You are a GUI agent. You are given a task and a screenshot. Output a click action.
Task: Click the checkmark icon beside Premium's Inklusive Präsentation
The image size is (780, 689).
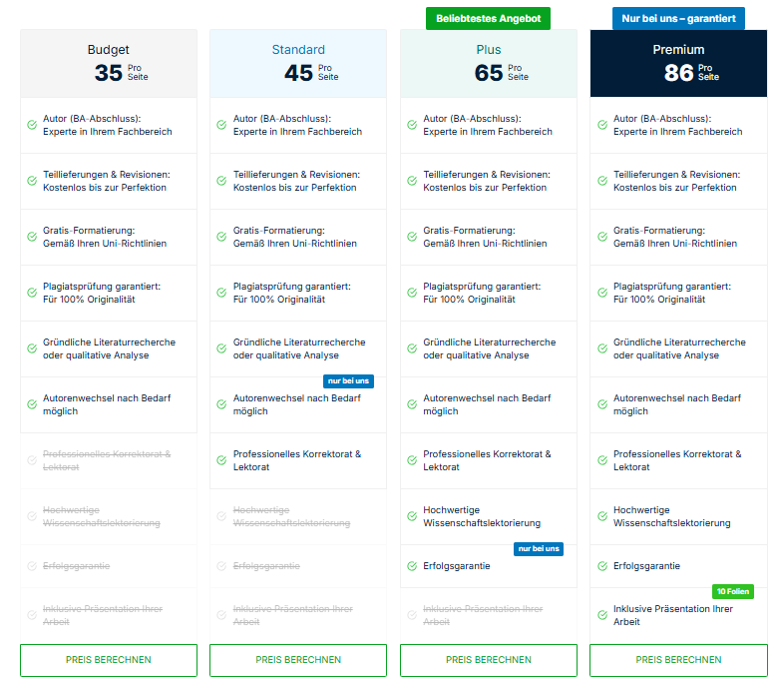tap(602, 616)
